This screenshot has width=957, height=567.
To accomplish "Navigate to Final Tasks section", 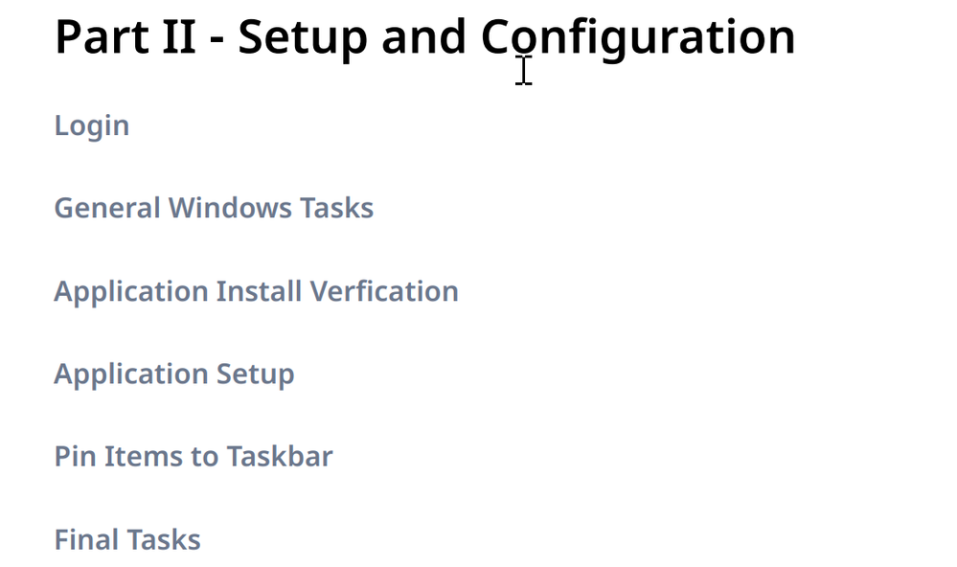I will click(x=127, y=539).
